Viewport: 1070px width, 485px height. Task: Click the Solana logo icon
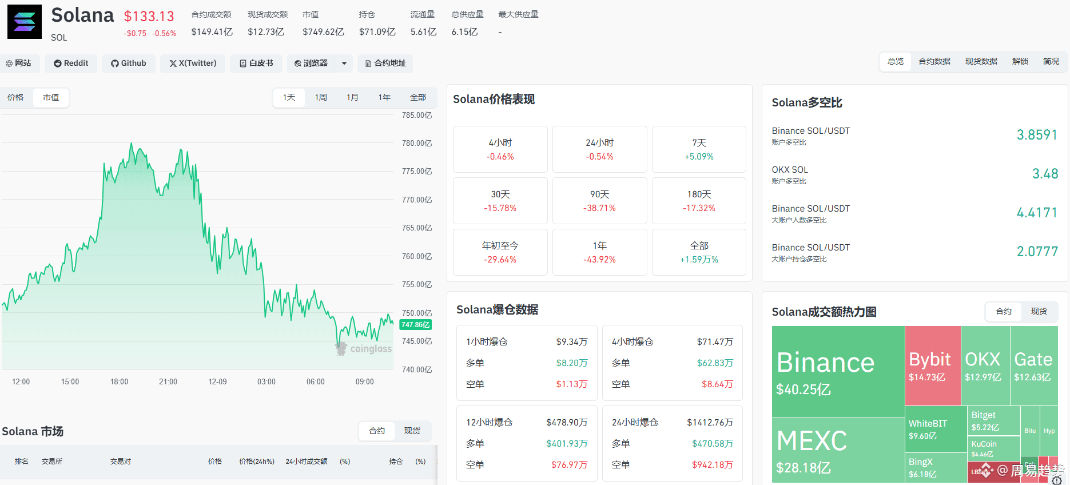(24, 22)
